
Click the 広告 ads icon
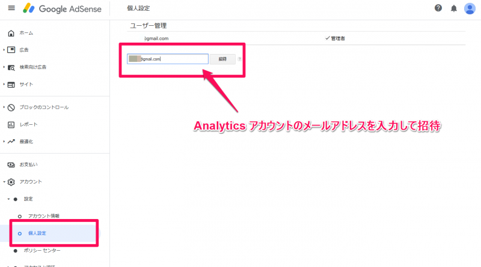[x=11, y=50]
